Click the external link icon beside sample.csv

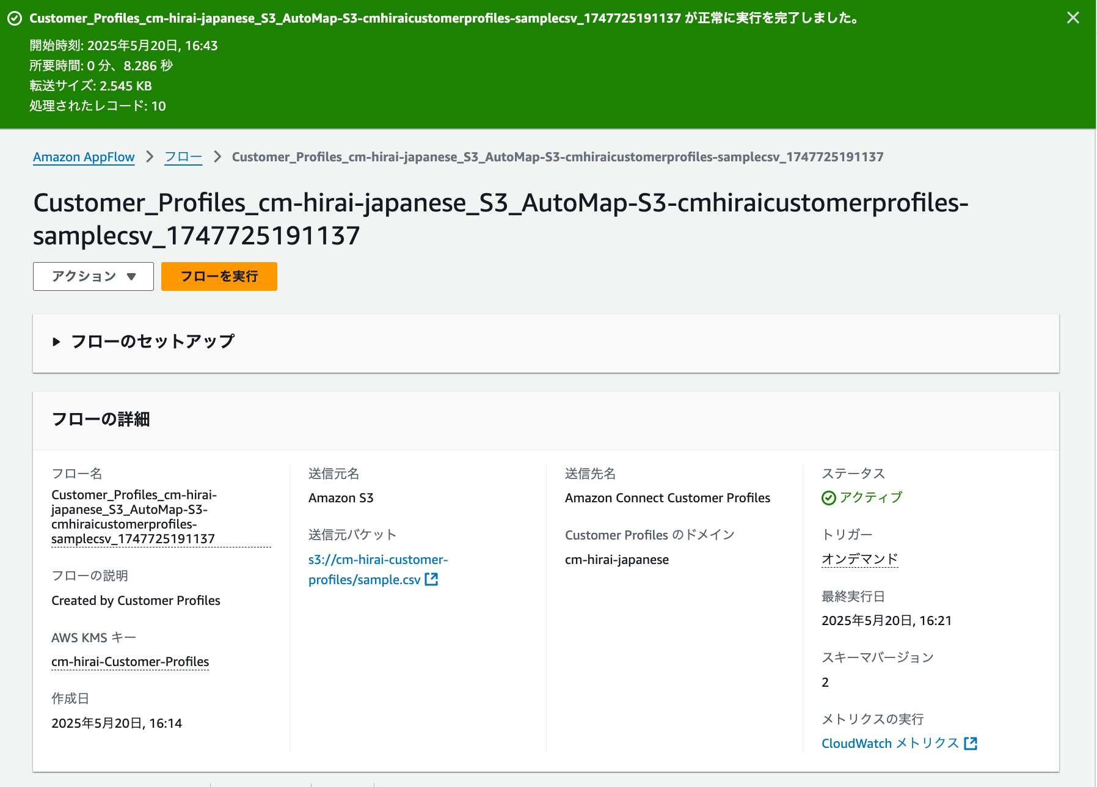431,579
